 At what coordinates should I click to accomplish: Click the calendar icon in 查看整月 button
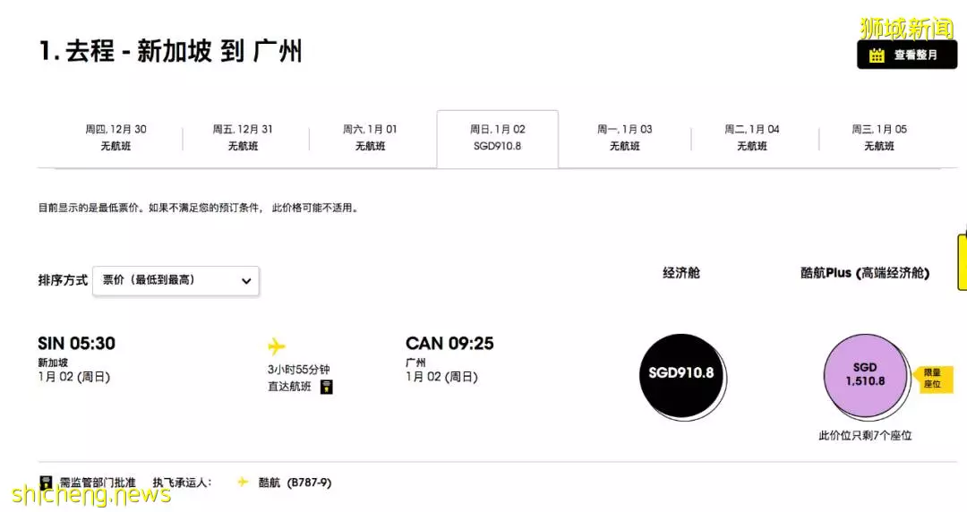[877, 55]
